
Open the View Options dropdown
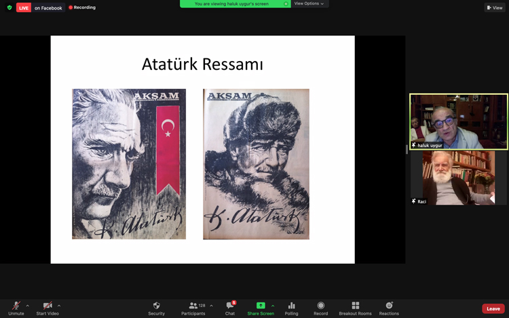pyautogui.click(x=309, y=3)
